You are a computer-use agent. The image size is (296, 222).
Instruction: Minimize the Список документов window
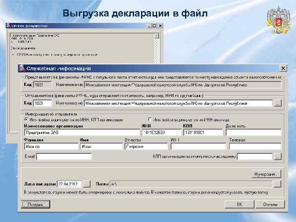[149, 25]
